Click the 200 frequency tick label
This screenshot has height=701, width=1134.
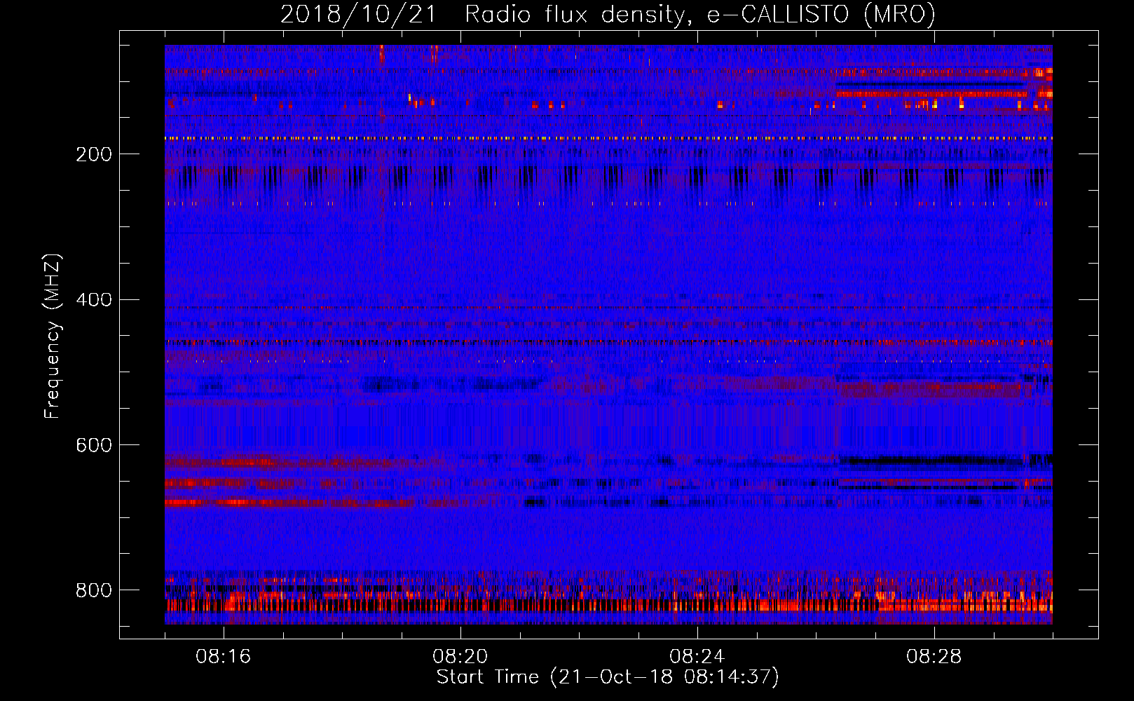(93, 154)
